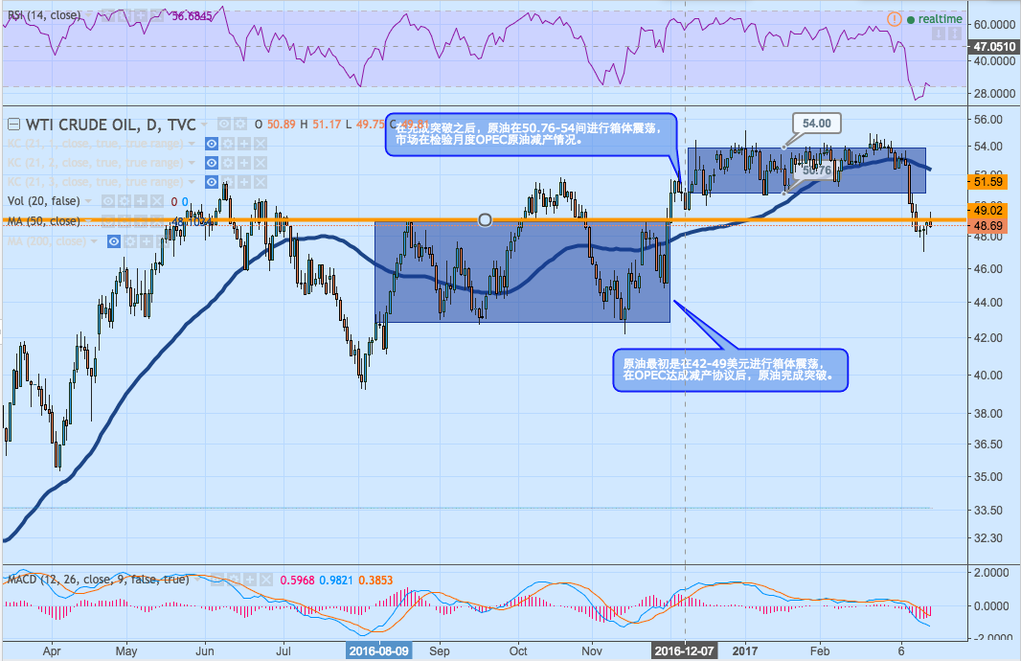Screen dimensions: 1021x661
Task: Click plus icon on second KC indicator
Action: [x=242, y=163]
